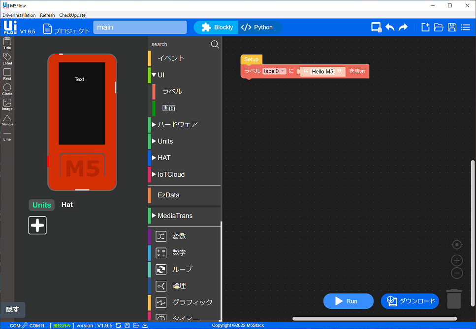The image size is (476, 329).
Task: Open a project from folder icon in top toolbar
Action: coord(439,27)
